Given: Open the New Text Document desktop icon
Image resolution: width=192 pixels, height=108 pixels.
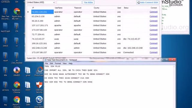Looking at the screenshot, I should [x=5, y=14].
